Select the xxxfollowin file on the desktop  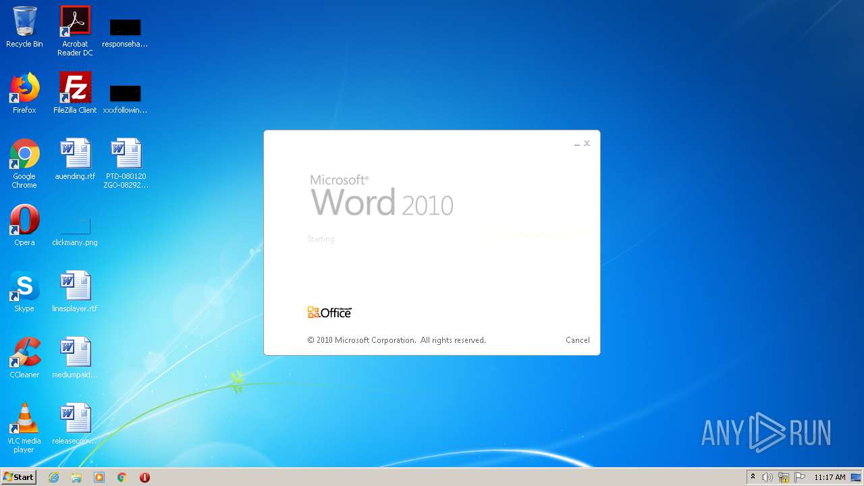126,99
